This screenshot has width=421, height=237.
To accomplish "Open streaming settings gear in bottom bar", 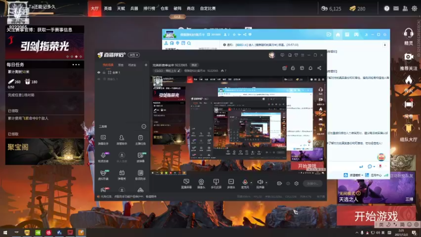I will coord(296,183).
